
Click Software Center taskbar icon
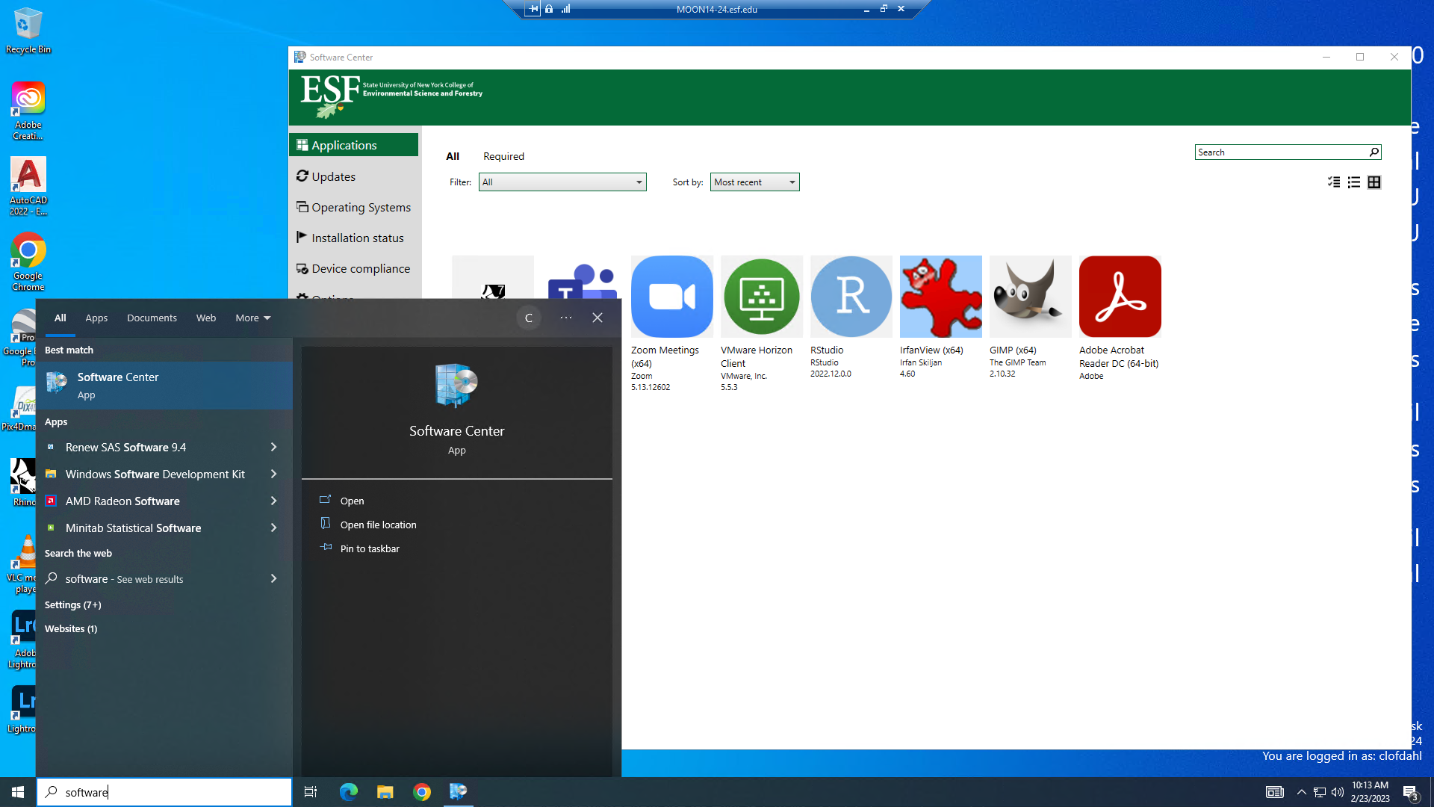(x=458, y=792)
